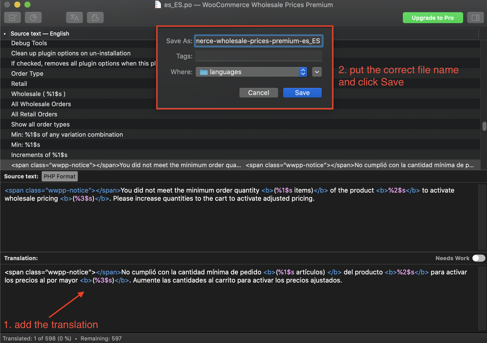Sort by Source text — English column
Screen dimensions: 487x343
[40, 34]
